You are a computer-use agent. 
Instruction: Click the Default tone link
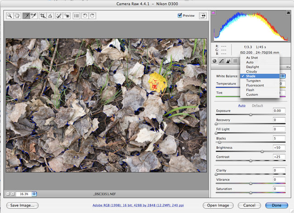257,106
